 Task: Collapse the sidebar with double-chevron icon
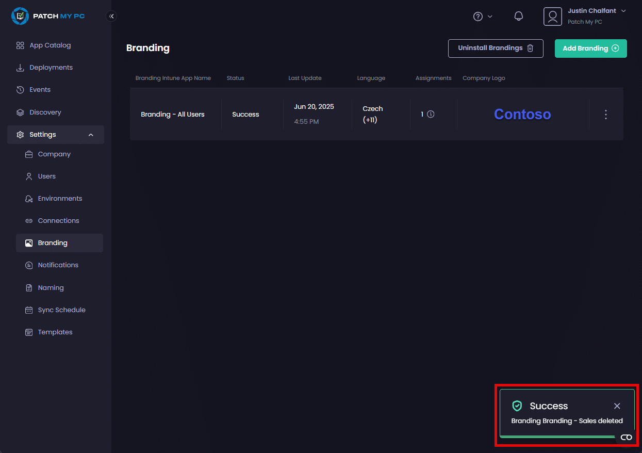[111, 17]
